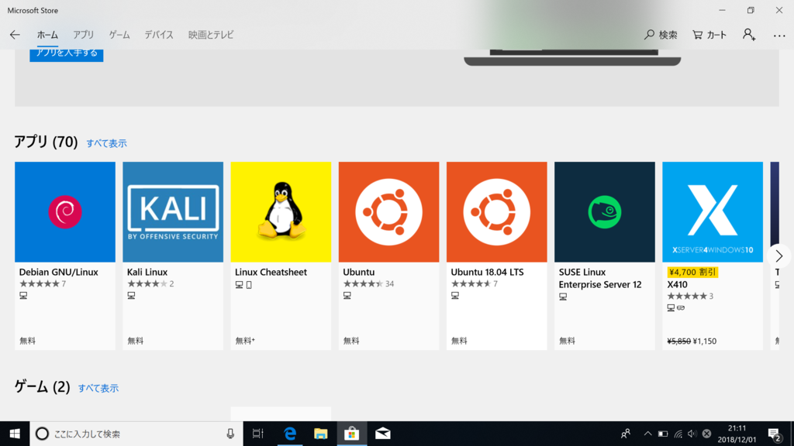The image size is (794, 446).
Task: Click the Ubuntu star rating 34
Action: click(368, 283)
